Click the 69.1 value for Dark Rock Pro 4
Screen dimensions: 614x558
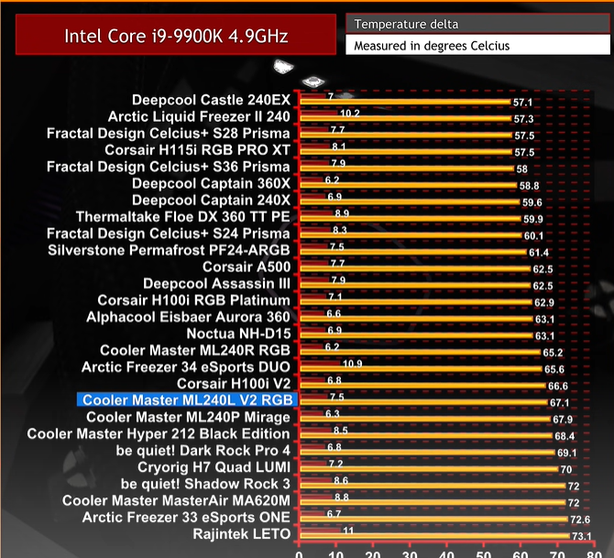click(567, 453)
